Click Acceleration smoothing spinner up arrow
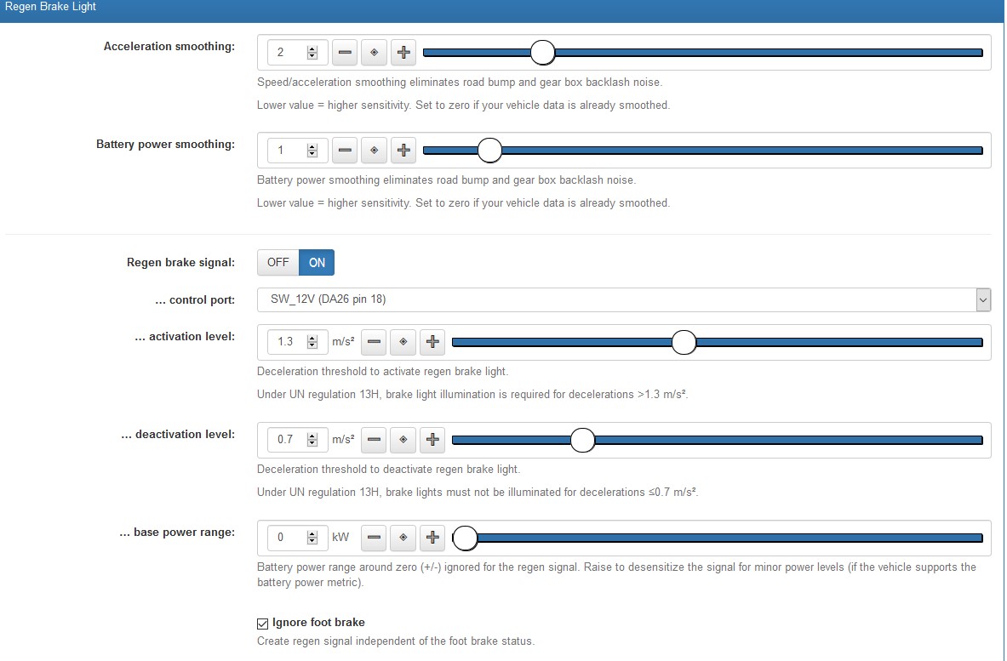The image size is (1007, 661). 312,48
